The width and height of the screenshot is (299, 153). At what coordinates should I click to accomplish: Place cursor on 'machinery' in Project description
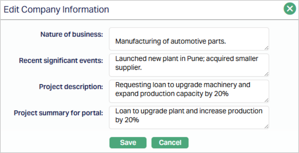(x=222, y=85)
